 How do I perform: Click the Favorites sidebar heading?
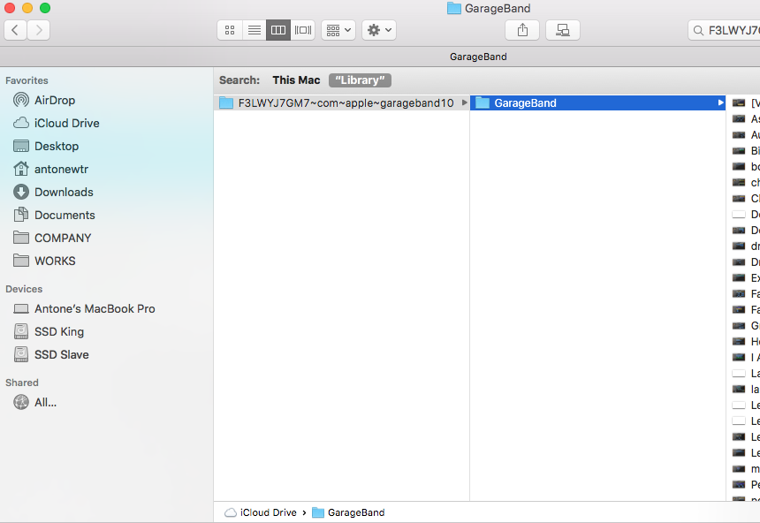27,80
